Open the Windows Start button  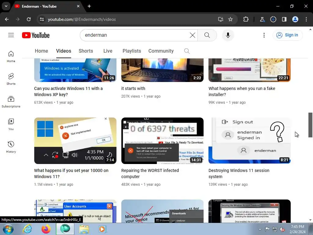8,229
